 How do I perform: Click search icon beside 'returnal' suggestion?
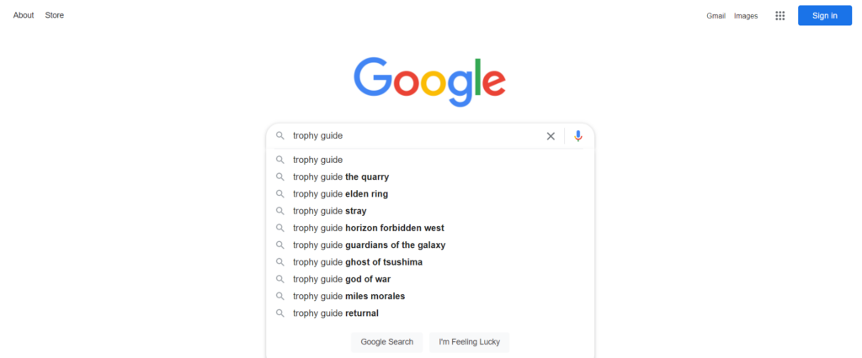(280, 313)
